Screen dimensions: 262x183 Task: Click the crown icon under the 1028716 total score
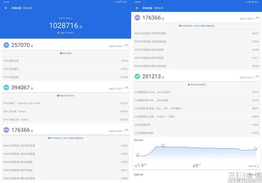(58, 32)
